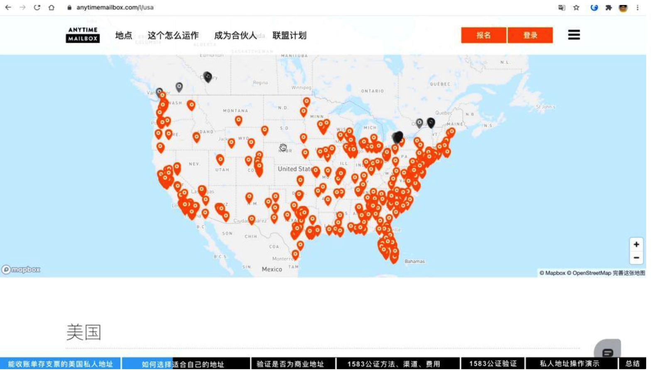Bookmark this page with the star icon
652x370 pixels.
[576, 7]
